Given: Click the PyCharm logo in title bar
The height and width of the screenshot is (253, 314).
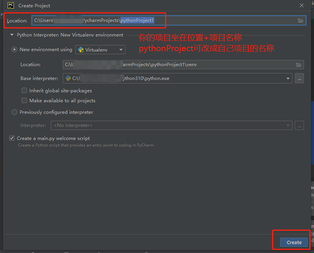Looking at the screenshot, I should pos(11,5).
